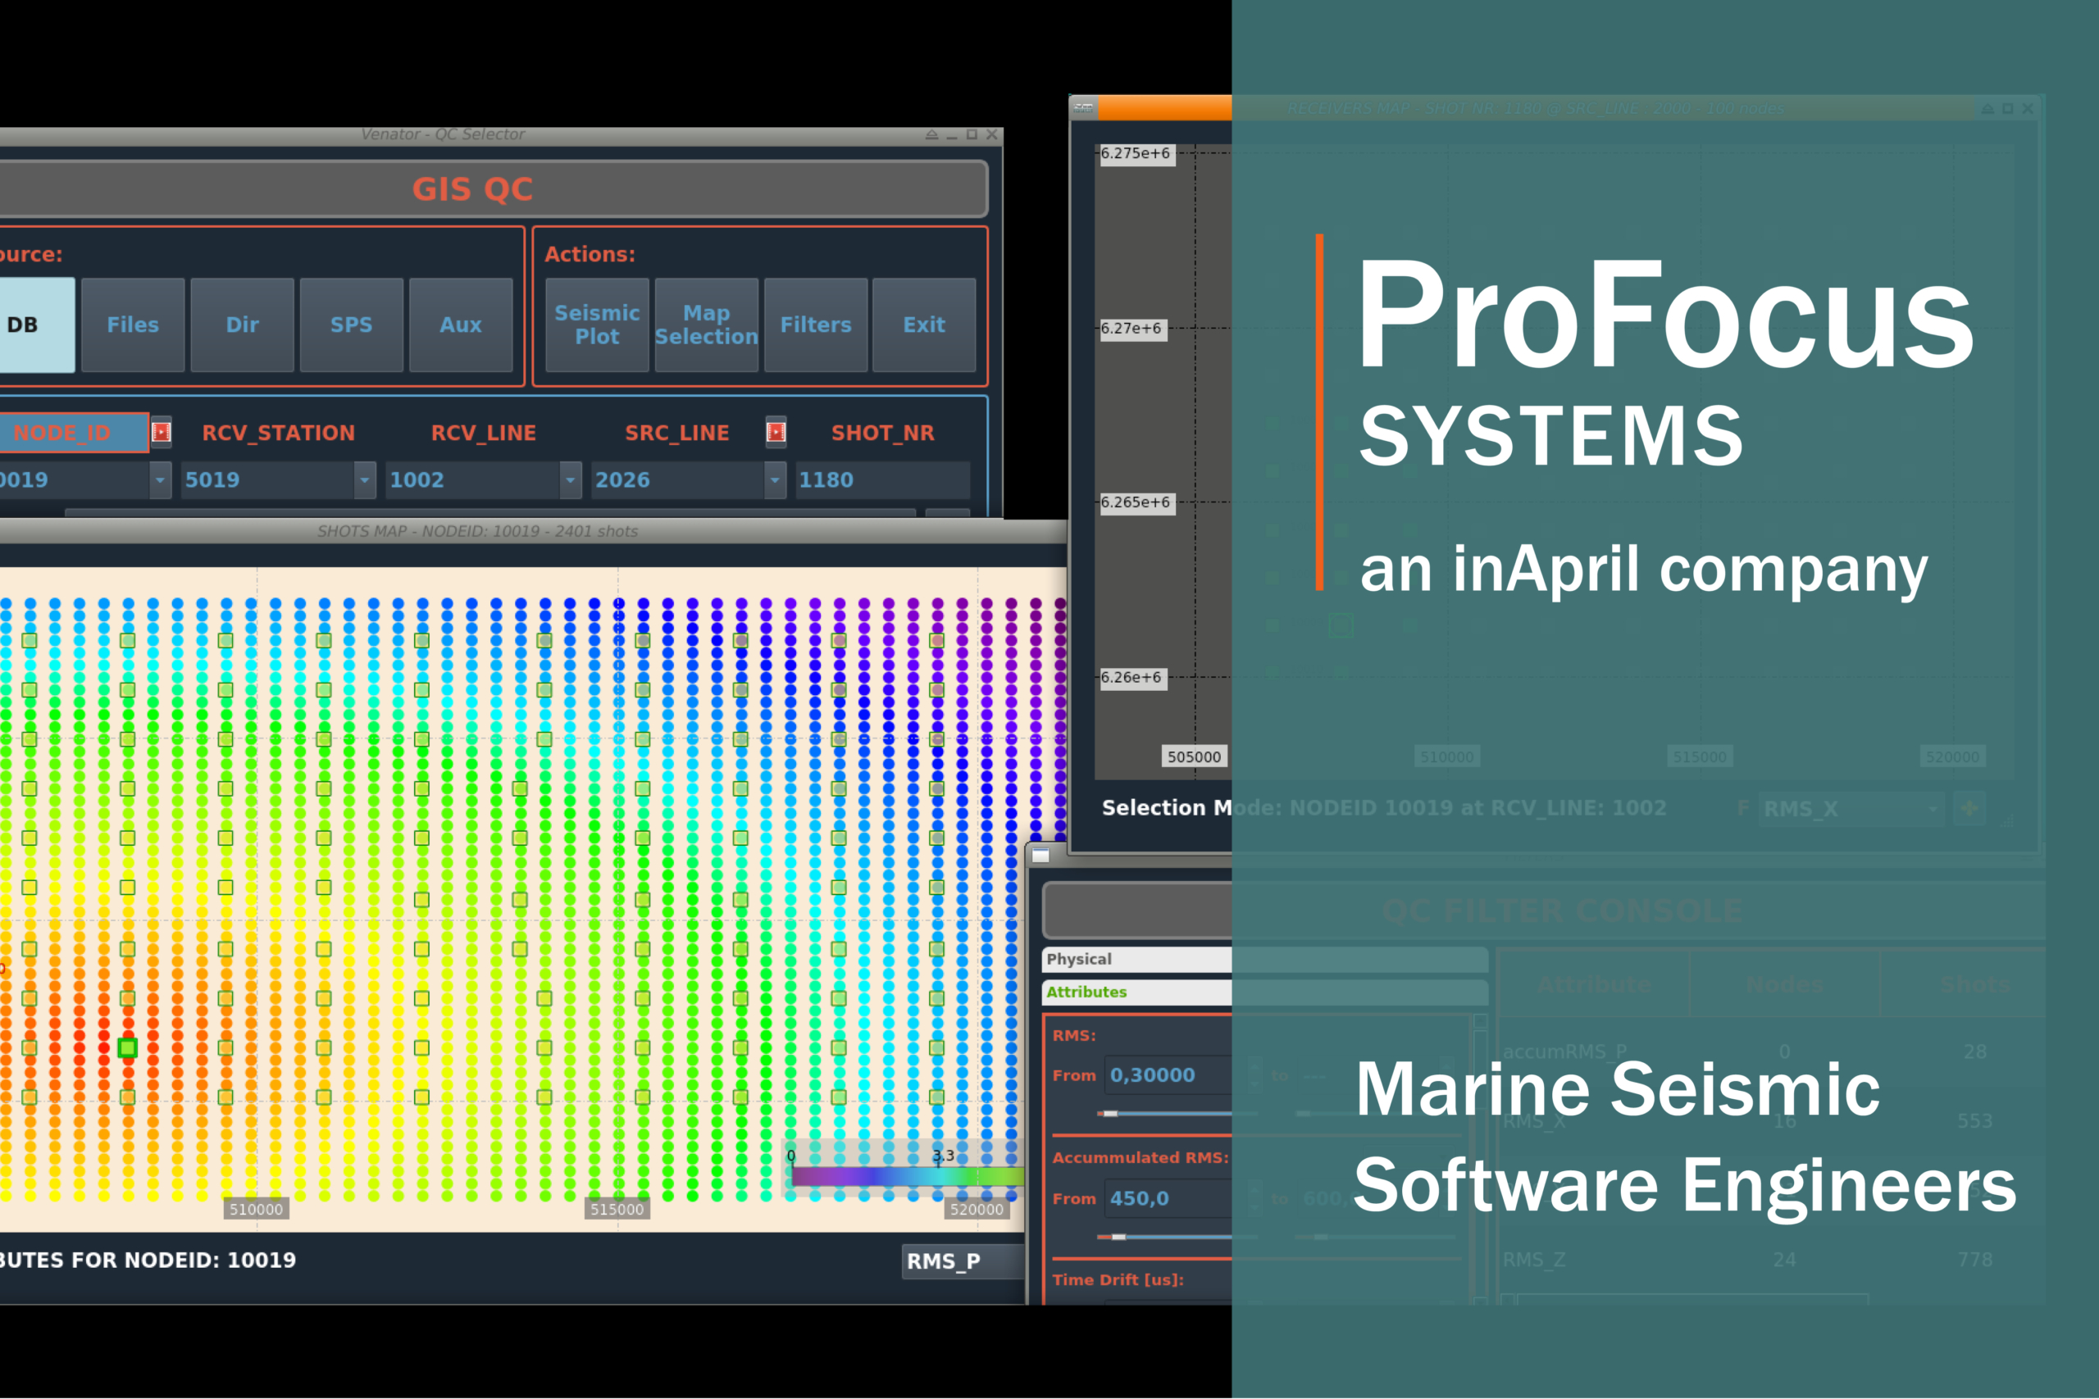The height and width of the screenshot is (1399, 2099).
Task: Choose Aux as the data source
Action: point(461,325)
